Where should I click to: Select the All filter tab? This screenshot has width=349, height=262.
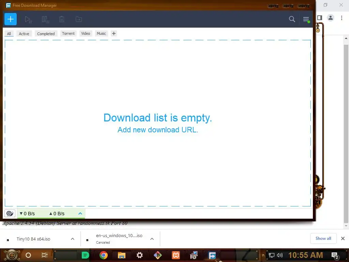(x=9, y=34)
